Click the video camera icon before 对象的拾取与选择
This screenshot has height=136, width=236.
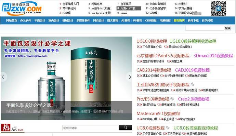(140, 61)
